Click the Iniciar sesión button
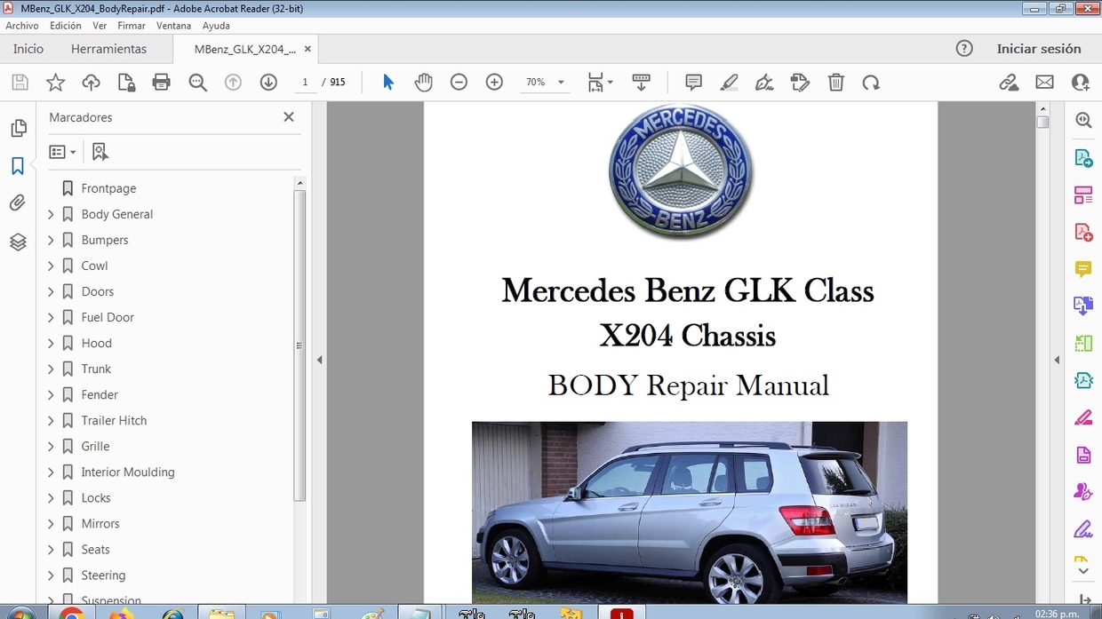Image resolution: width=1102 pixels, height=619 pixels. point(1040,49)
